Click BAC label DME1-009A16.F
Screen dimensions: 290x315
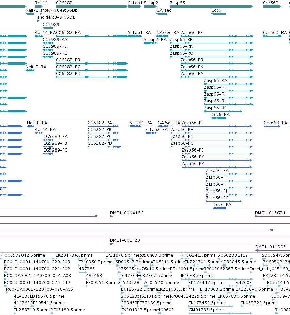click(127, 213)
